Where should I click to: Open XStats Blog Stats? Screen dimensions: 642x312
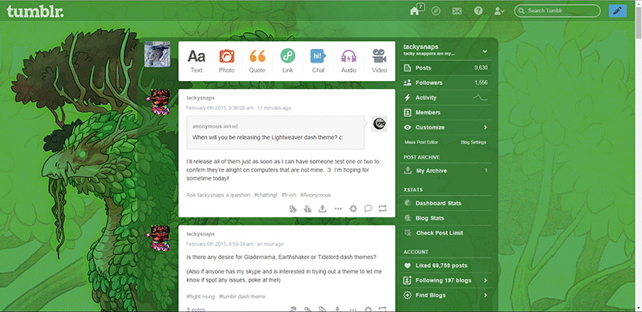tap(445, 218)
